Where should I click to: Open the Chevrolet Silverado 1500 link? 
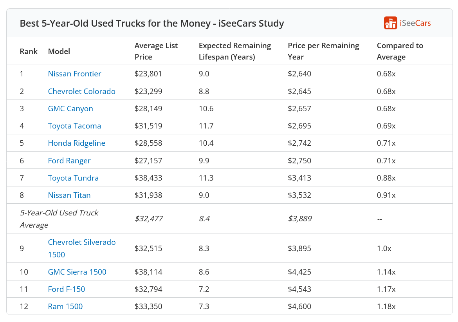81,248
